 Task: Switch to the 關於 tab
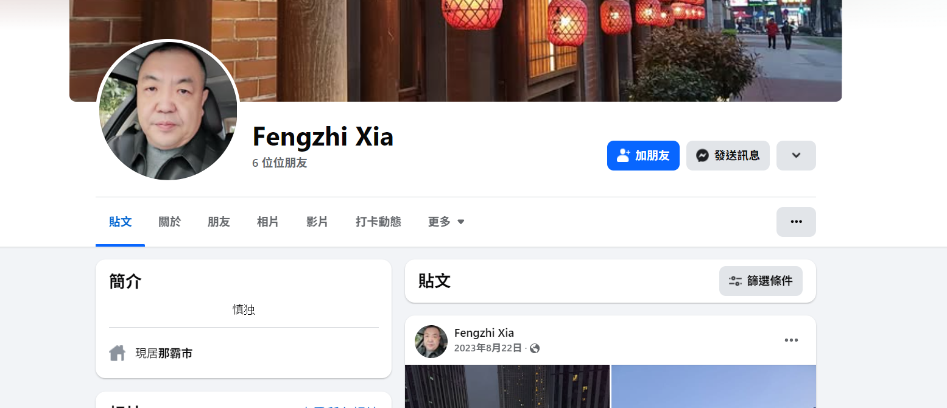click(x=170, y=222)
